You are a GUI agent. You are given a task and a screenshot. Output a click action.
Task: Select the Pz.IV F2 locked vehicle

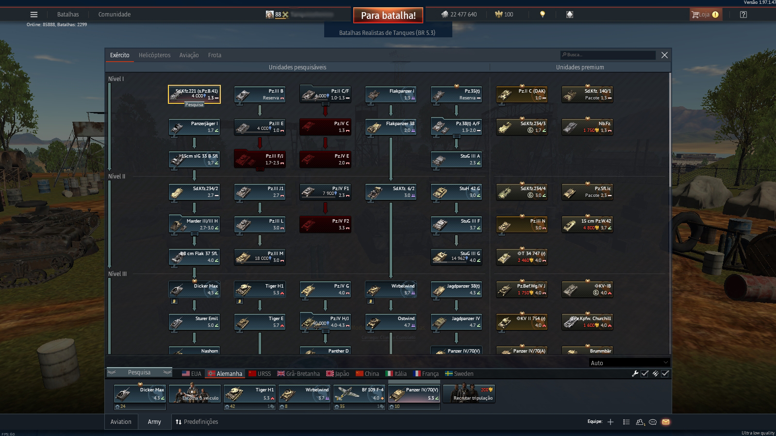pyautogui.click(x=325, y=225)
